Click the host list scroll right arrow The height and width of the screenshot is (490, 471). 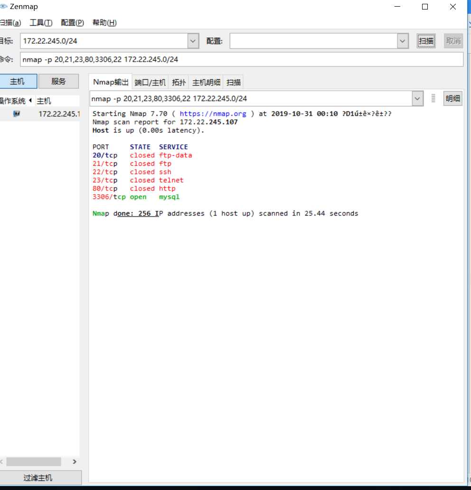[75, 462]
